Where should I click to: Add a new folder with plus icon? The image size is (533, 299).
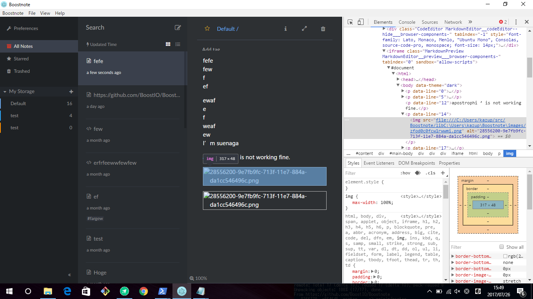(x=71, y=91)
